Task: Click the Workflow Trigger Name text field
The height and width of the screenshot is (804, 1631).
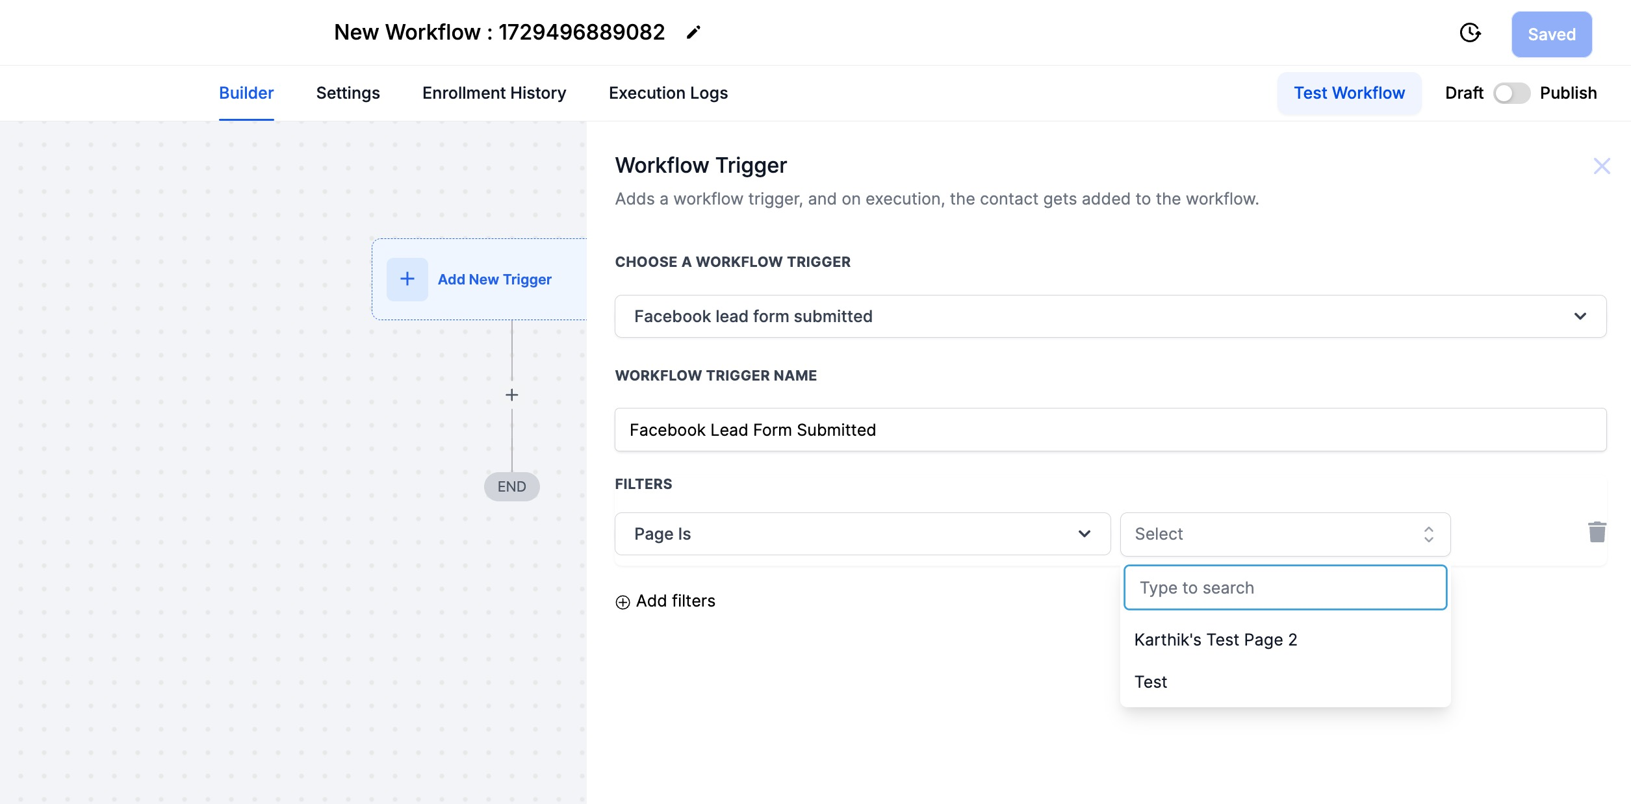Action: 1110,430
